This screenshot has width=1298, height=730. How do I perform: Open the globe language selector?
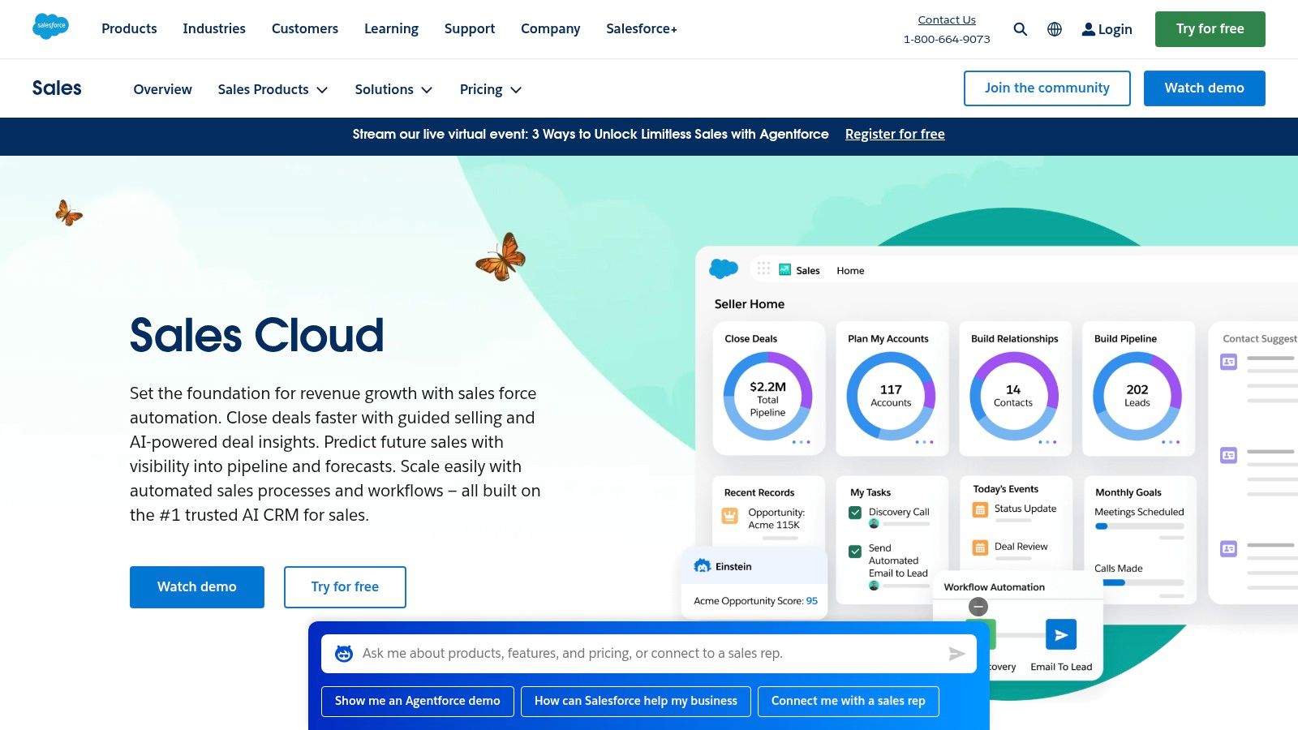(1055, 29)
